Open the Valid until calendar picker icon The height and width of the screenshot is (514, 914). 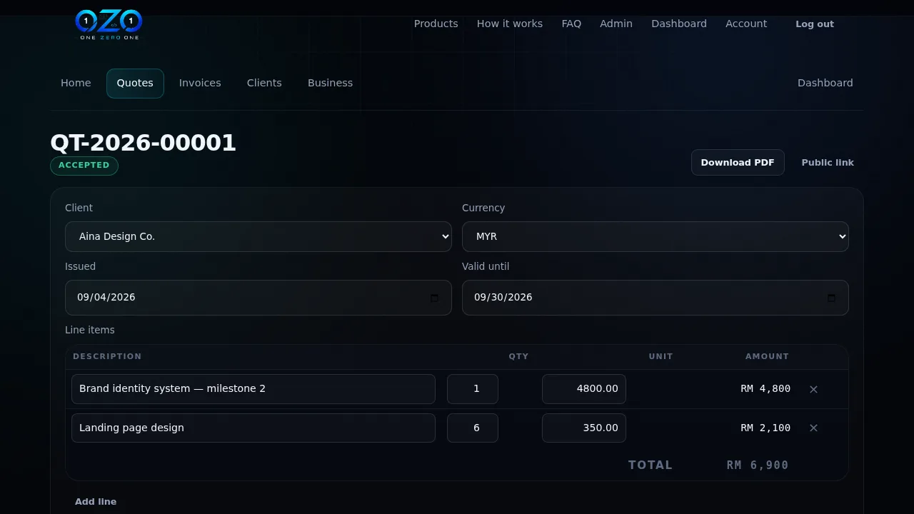click(831, 298)
